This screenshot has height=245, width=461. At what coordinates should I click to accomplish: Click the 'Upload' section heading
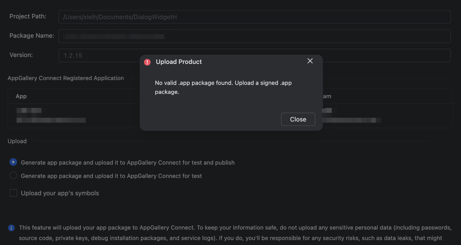click(x=17, y=141)
